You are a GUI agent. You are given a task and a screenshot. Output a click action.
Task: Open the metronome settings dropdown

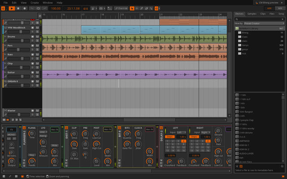(96, 9)
